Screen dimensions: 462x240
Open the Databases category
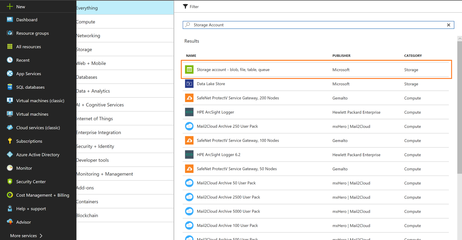[125, 77]
